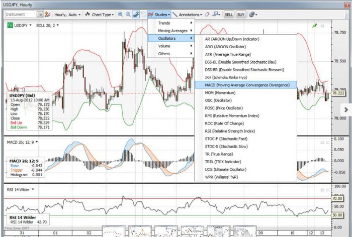The height and width of the screenshot is (237, 352).
Task: Click the Trigger value in MACD box
Action: pyautogui.click(x=37, y=170)
